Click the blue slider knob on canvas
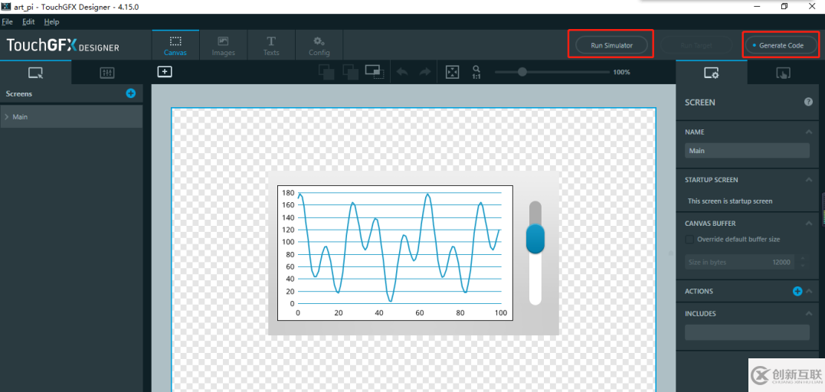This screenshot has width=825, height=392. point(535,238)
